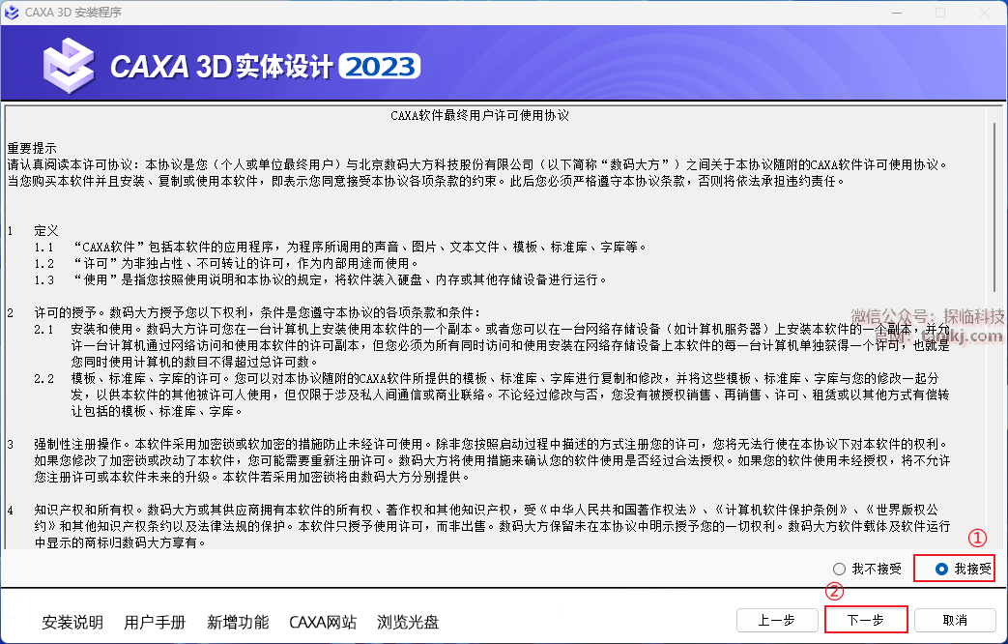1008x644 pixels.
Task: Click the section heading 定义
Action: point(46,230)
